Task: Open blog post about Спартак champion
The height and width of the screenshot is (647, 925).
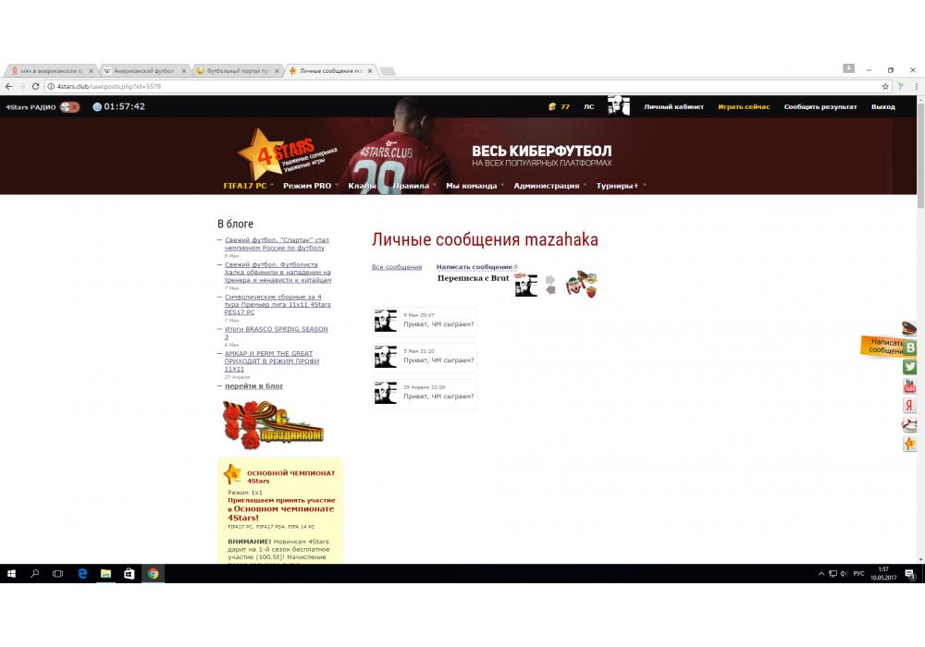Action: pos(277,244)
